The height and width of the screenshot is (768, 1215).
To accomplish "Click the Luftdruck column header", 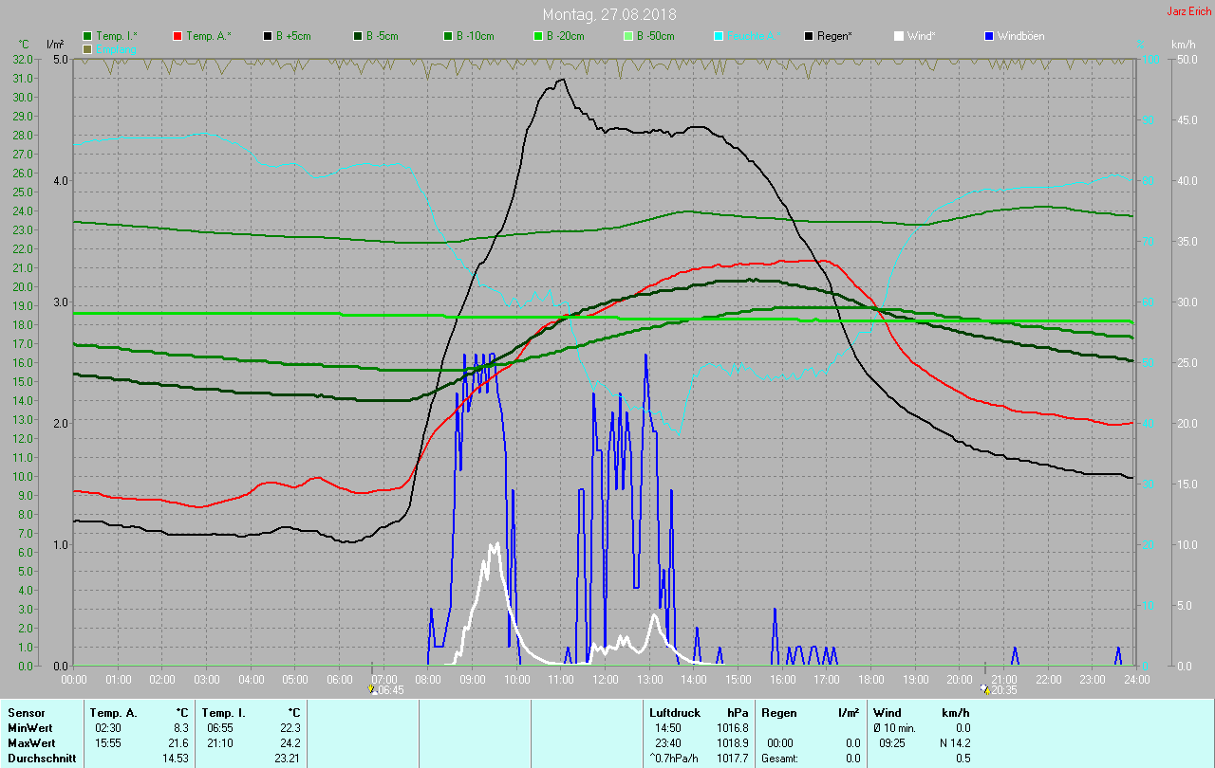I will click(675, 713).
